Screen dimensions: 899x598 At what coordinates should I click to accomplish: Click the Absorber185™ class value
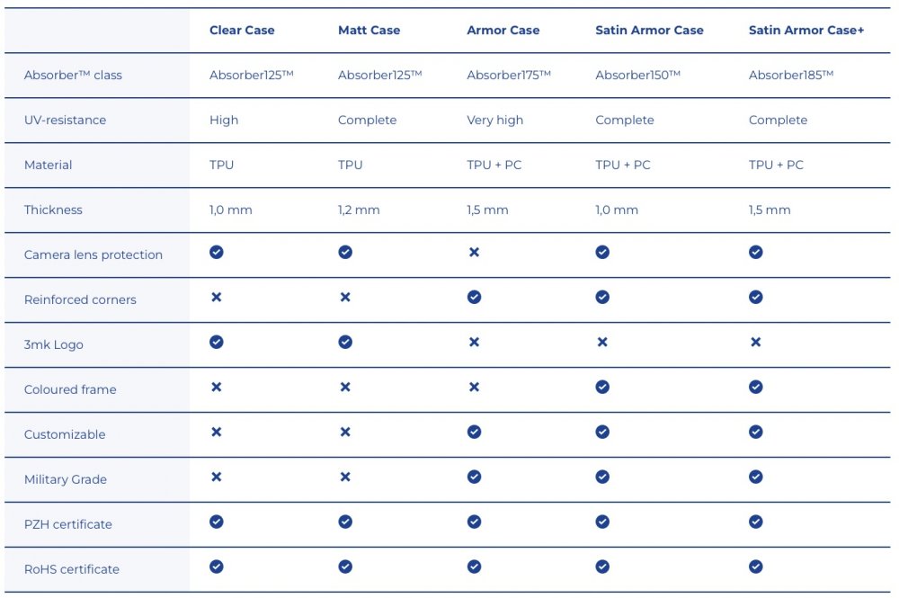point(790,75)
